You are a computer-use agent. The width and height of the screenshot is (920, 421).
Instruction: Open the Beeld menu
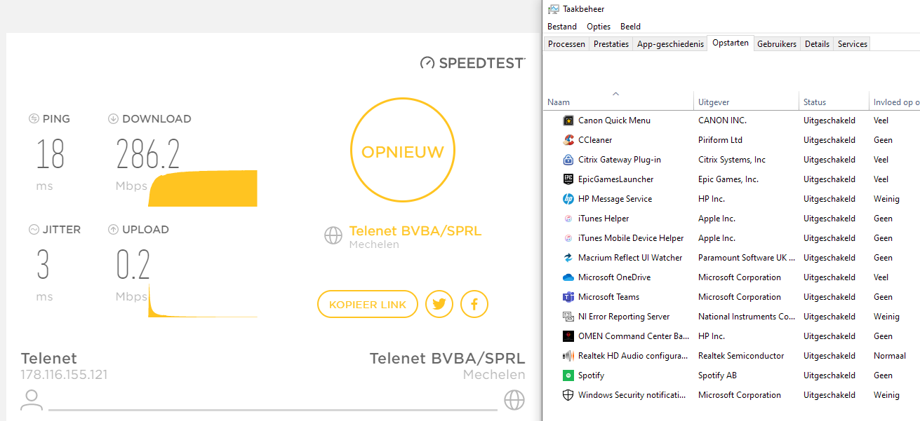click(630, 27)
